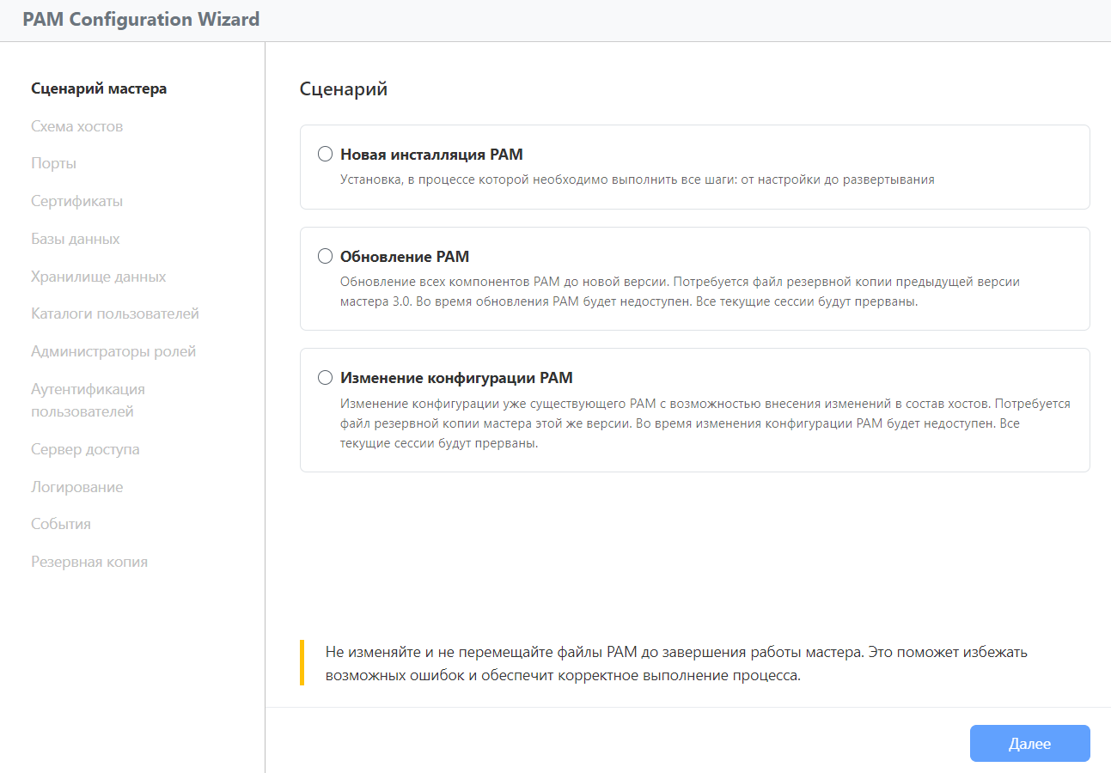
Task: Jump to the Сервер доступа step
Action: click(x=85, y=449)
